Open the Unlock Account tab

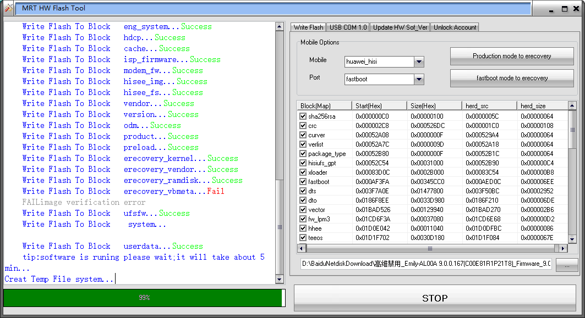pos(455,27)
